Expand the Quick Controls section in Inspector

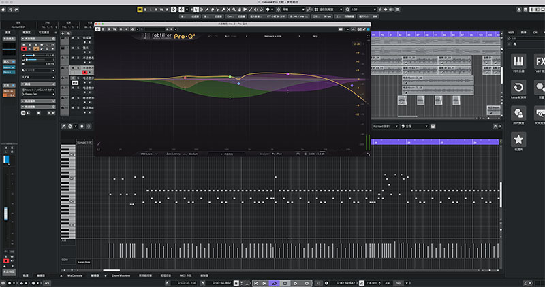[x=38, y=107]
